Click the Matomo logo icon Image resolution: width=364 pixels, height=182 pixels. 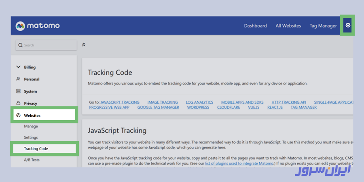[x=20, y=26]
